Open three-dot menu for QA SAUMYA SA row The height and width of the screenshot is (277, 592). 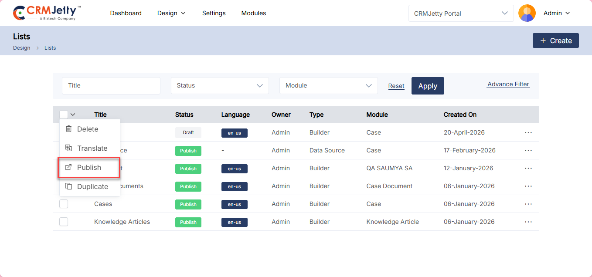point(528,168)
